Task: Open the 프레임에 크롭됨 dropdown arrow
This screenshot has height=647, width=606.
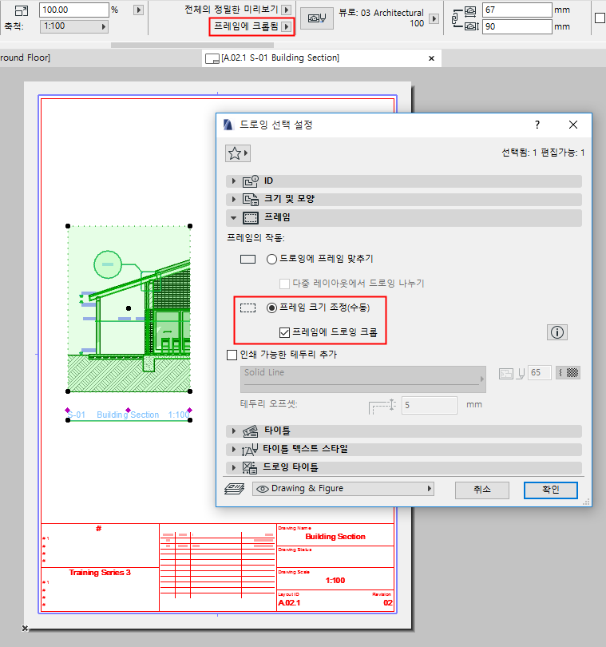Action: [287, 27]
